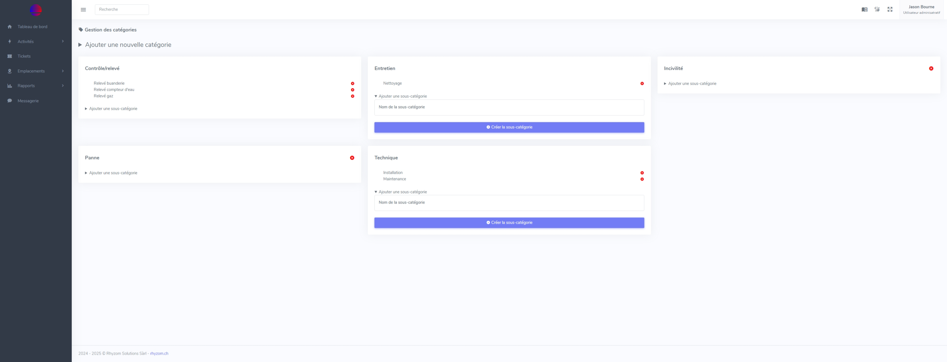Screen dimensions: 947x362
Task: Expand the Rapports sidebar menu
Action: point(26,86)
